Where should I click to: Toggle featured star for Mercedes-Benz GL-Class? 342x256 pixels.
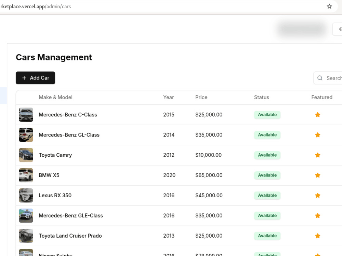click(x=318, y=135)
